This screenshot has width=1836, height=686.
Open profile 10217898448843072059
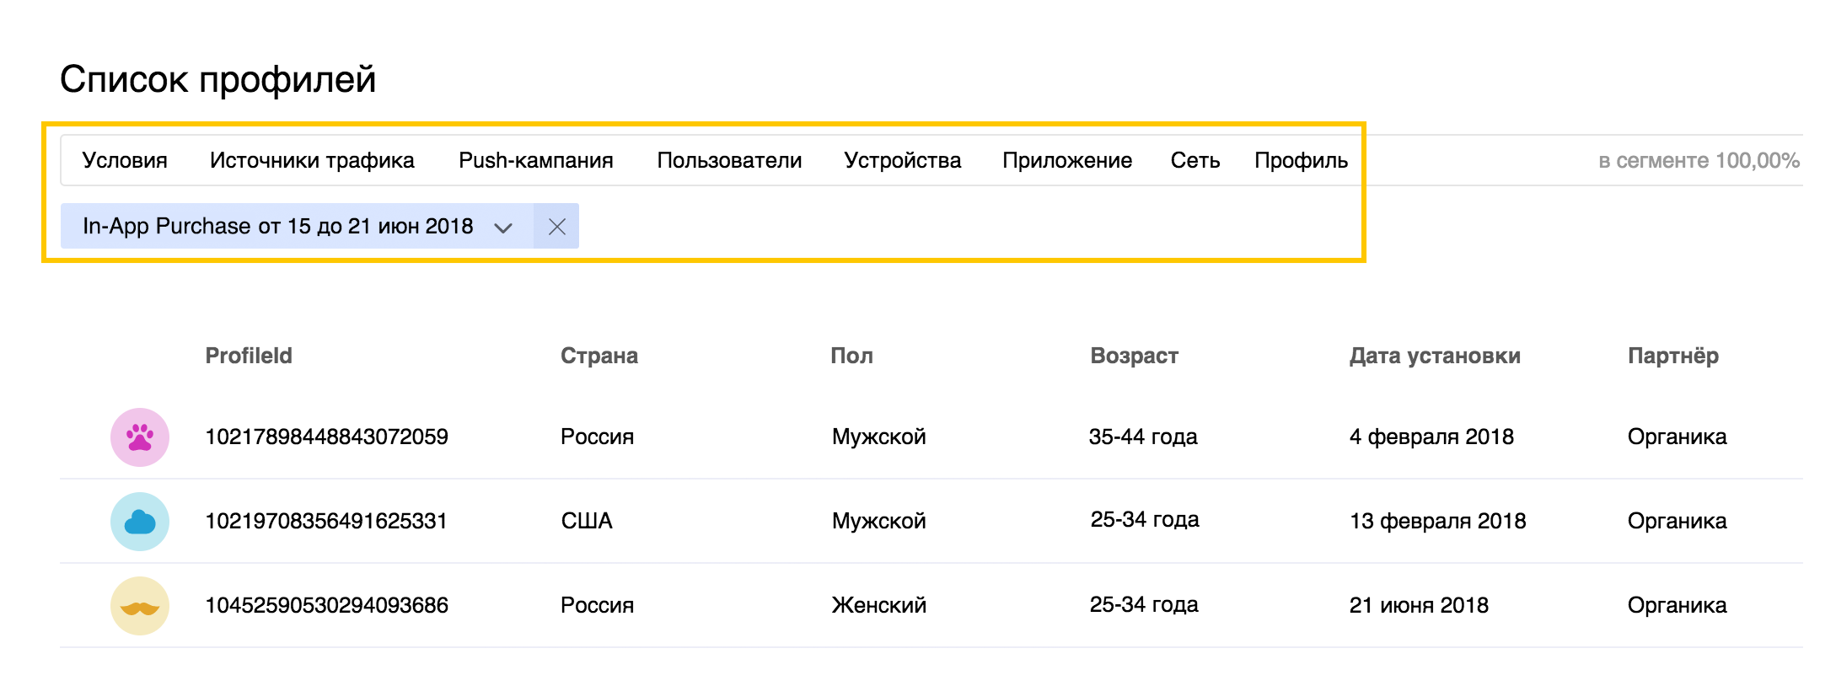tap(326, 437)
